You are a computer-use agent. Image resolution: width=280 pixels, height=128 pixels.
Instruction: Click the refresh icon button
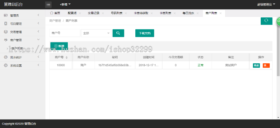(266, 21)
